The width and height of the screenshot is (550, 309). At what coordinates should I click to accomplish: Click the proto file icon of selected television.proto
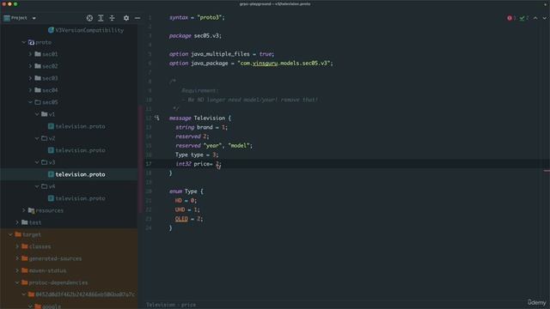coord(51,174)
